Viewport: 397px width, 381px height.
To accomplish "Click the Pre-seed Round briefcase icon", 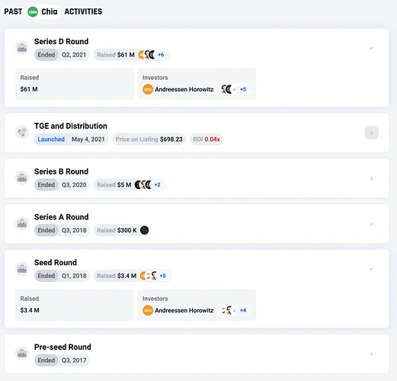I will coord(22,353).
